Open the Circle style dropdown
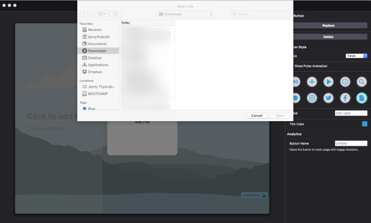This screenshot has width=371, height=223. [x=356, y=56]
